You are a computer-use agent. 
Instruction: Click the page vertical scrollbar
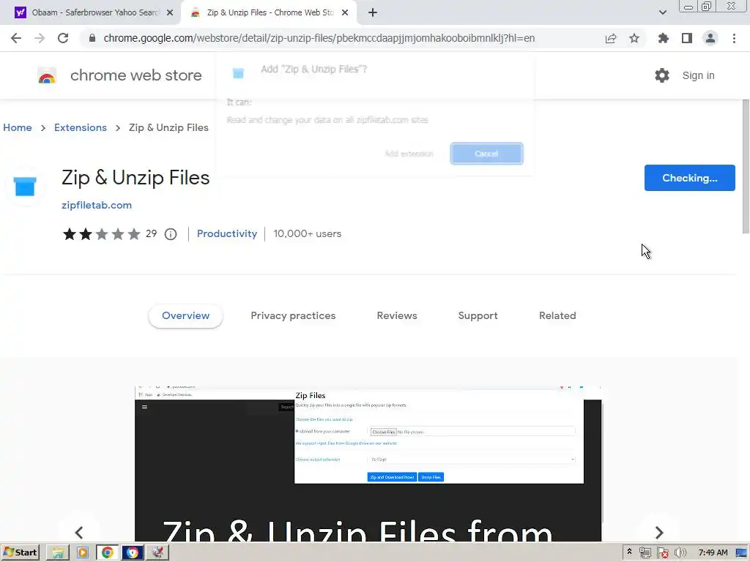[745, 168]
